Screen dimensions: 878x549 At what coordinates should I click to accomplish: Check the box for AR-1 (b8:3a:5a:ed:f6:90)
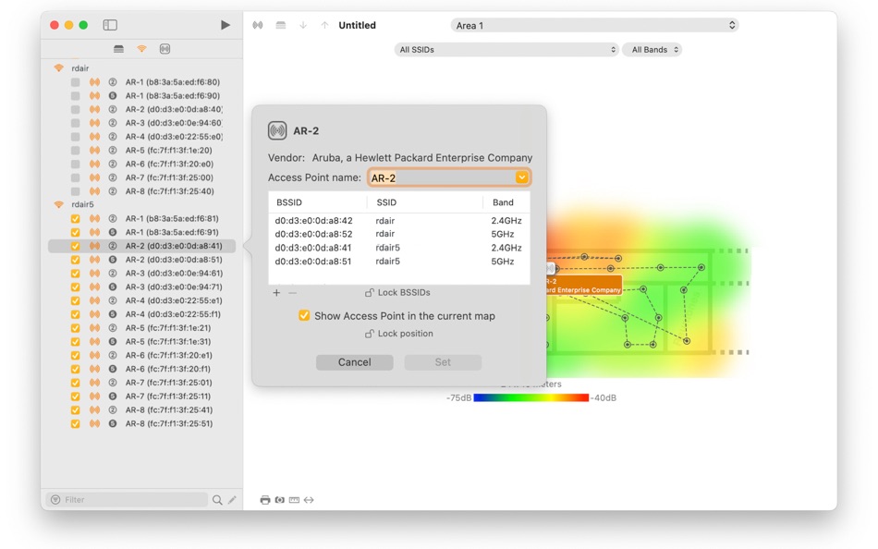point(75,96)
